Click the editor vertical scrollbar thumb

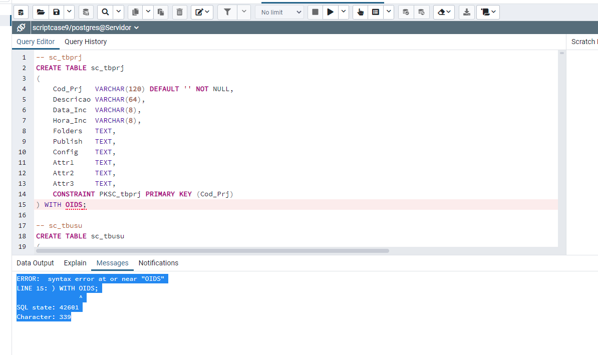pyautogui.click(x=562, y=54)
